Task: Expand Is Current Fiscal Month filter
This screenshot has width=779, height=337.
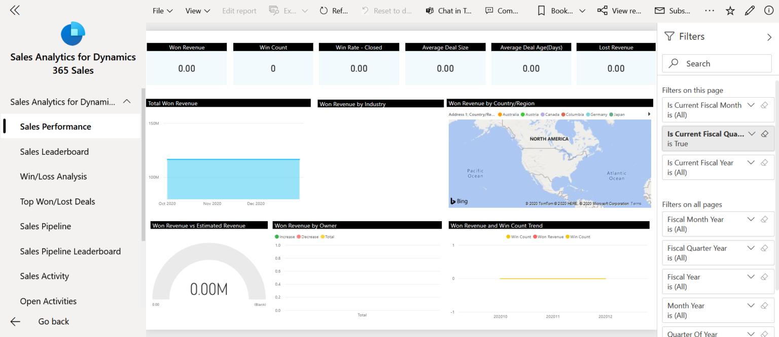Action: point(752,105)
